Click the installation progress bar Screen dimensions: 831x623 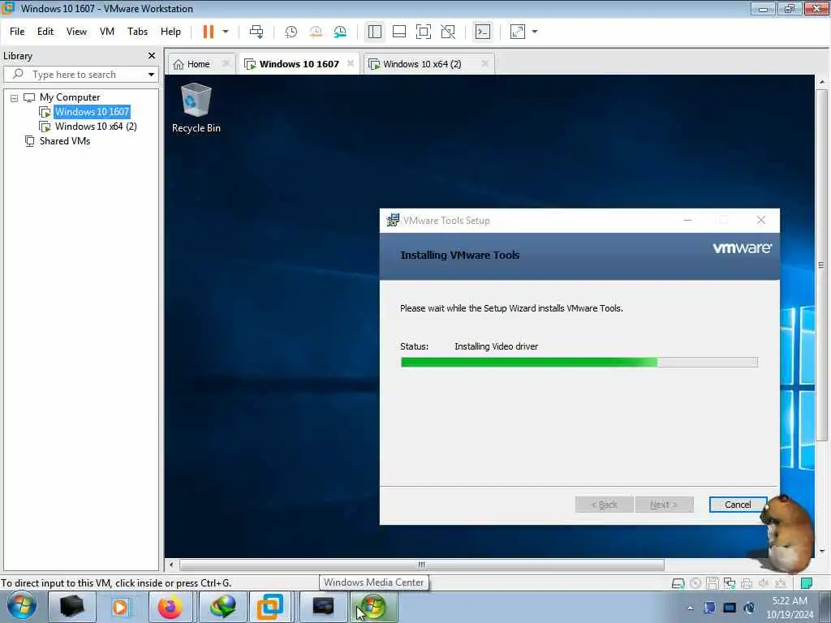tap(579, 363)
